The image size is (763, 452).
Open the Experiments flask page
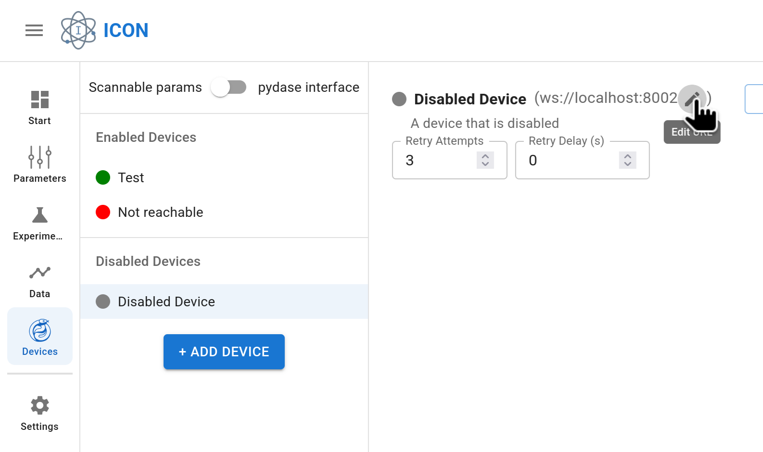(x=39, y=223)
